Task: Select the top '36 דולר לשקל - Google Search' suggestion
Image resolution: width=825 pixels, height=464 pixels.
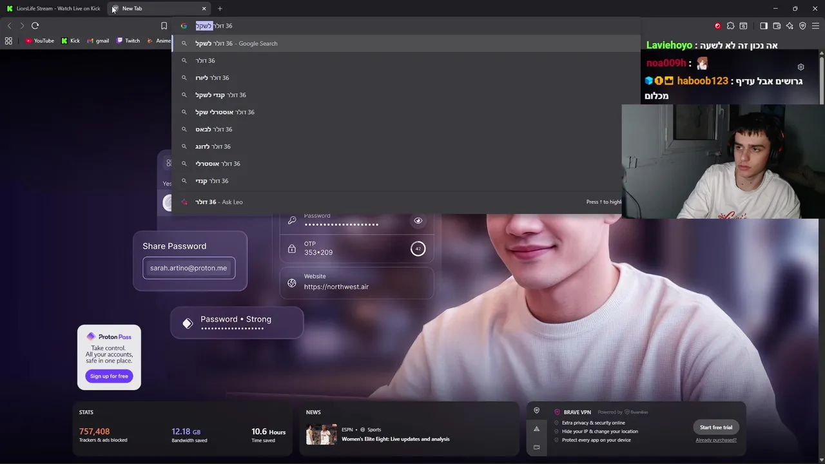Action: coord(406,43)
